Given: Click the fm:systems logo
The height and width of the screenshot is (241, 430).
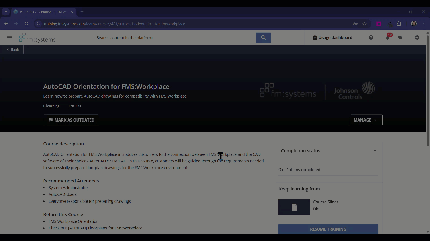Looking at the screenshot, I should [37, 37].
